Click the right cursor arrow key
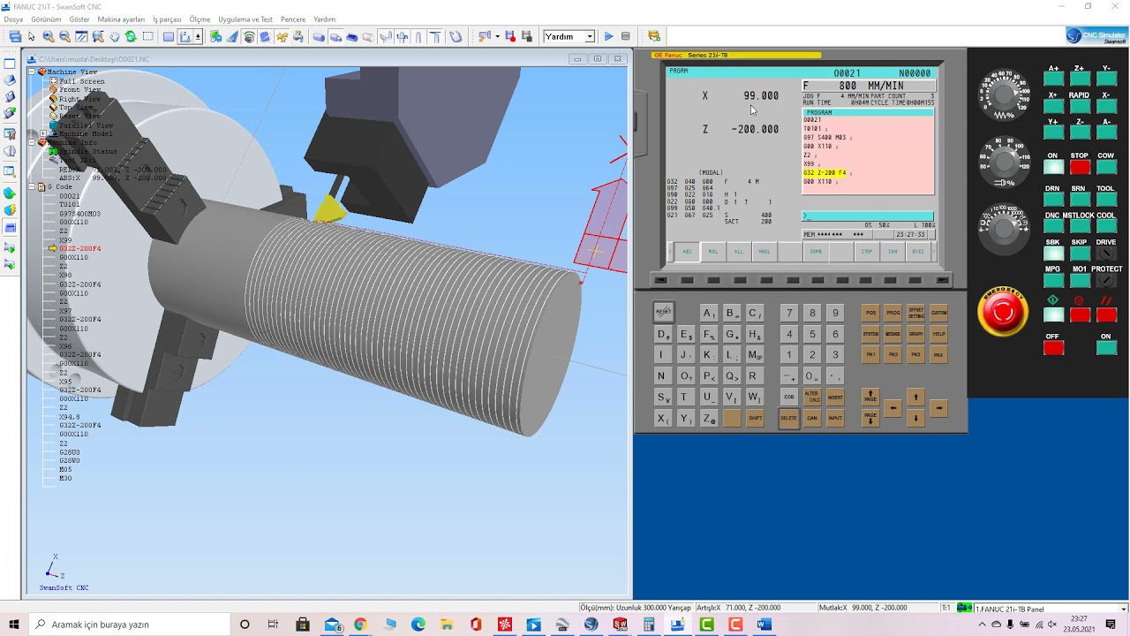This screenshot has width=1130, height=636. 938,408
